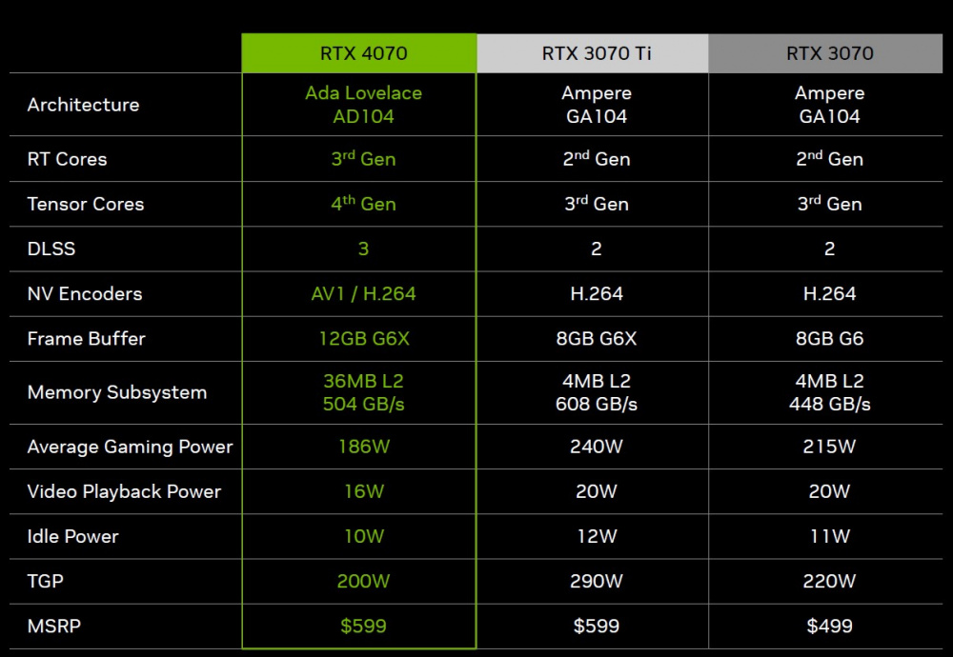Click the 12GB G6X cell
This screenshot has width=953, height=657.
point(364,339)
